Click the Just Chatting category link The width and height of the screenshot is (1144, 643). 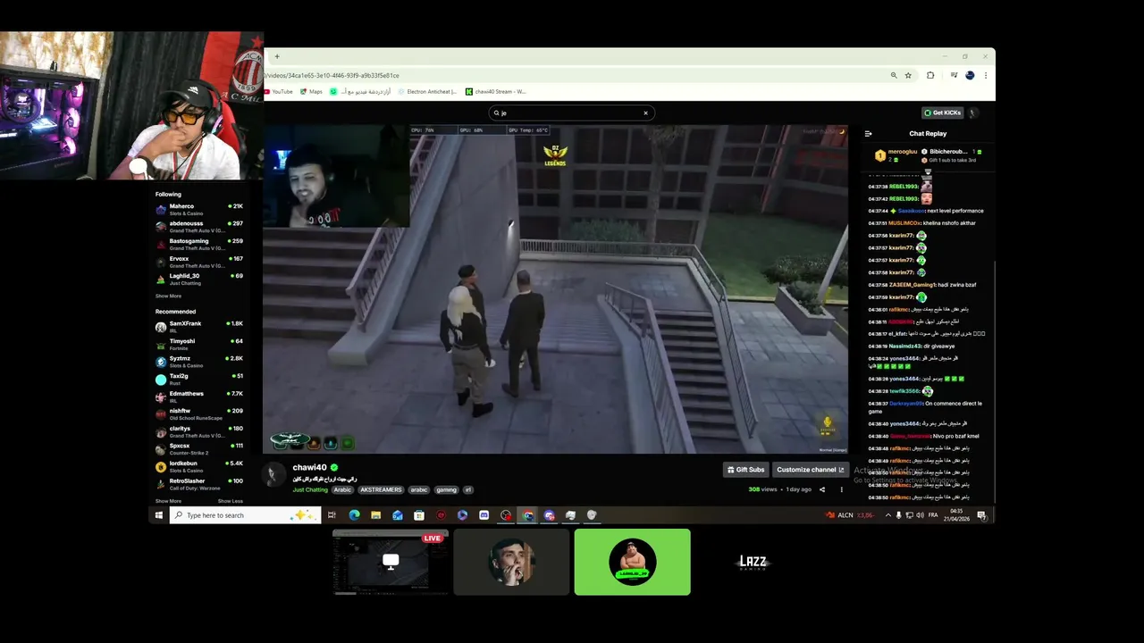(x=310, y=489)
